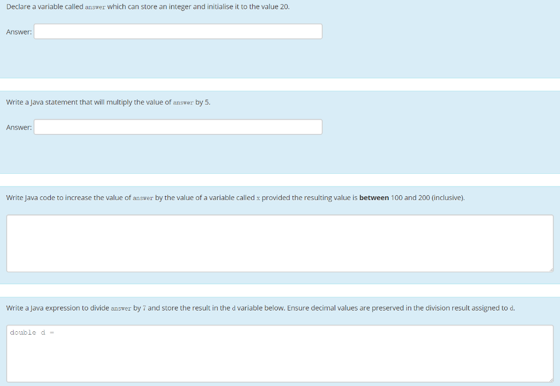Select the bold word "between"
The height and width of the screenshot is (386, 560).
tap(374, 197)
